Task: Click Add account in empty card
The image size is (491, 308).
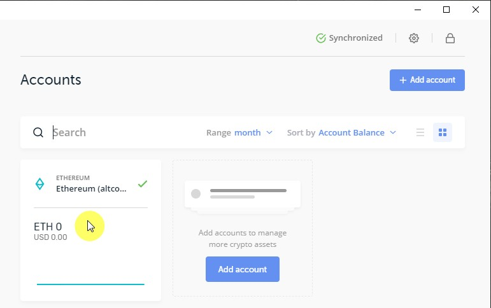Action: [x=242, y=269]
